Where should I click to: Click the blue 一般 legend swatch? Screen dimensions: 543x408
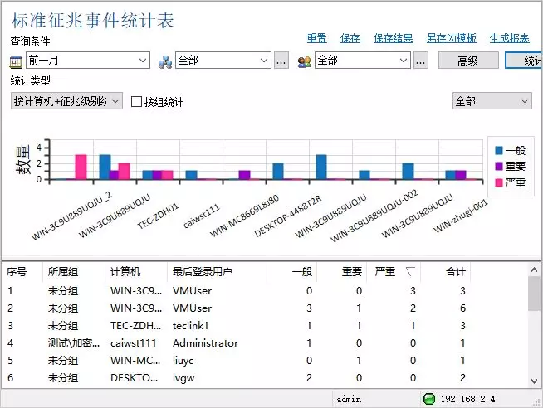pos(499,150)
